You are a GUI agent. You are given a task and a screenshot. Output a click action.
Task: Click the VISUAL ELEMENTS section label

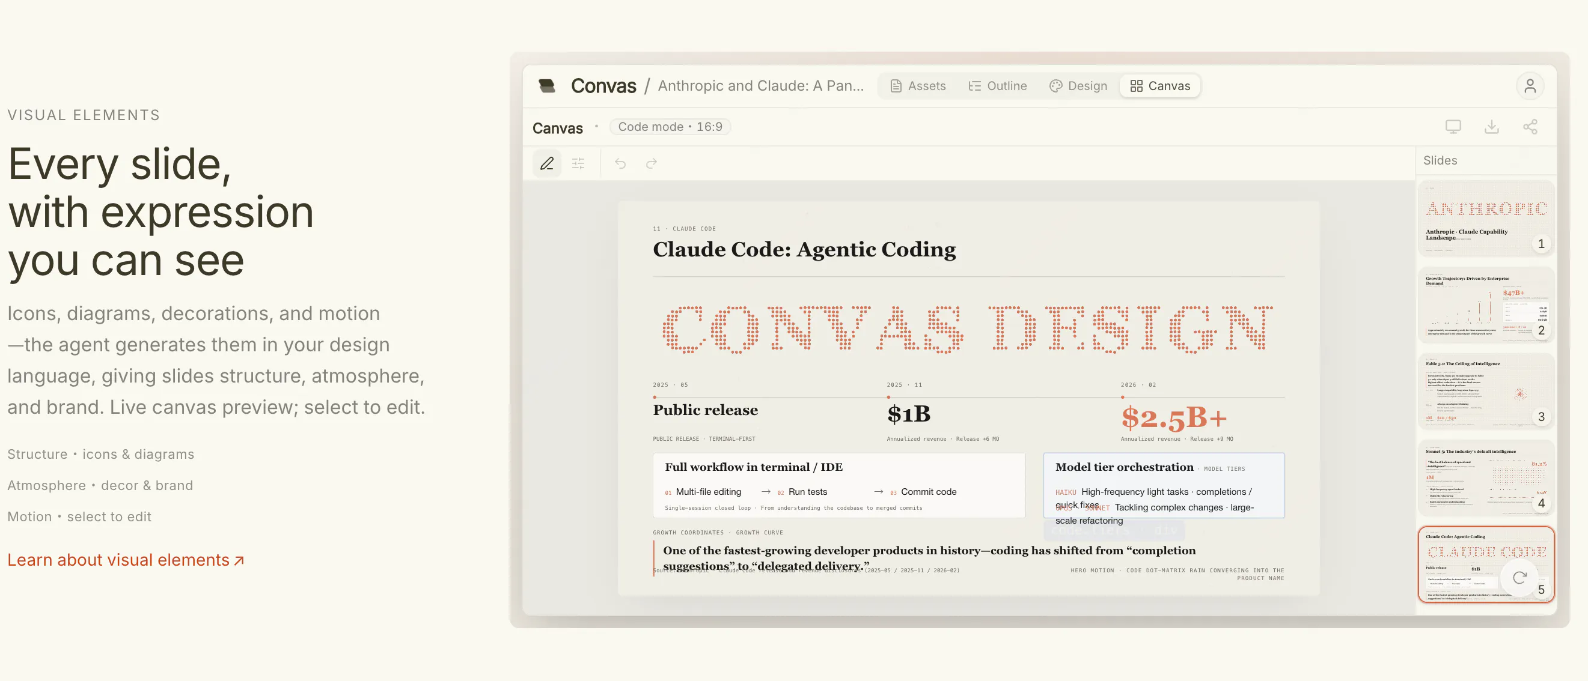tap(84, 115)
